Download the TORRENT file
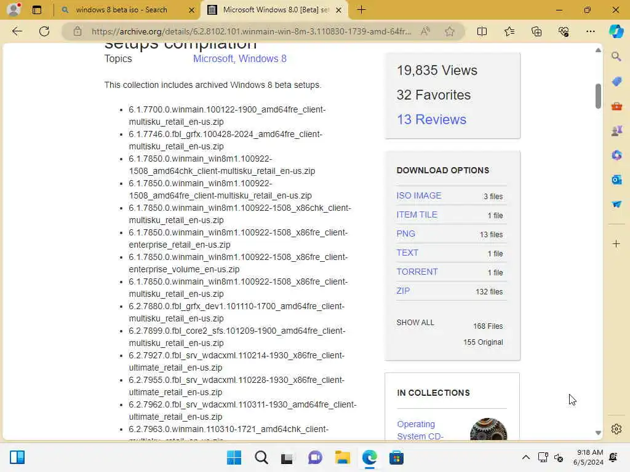Image resolution: width=630 pixels, height=472 pixels. [x=417, y=272]
